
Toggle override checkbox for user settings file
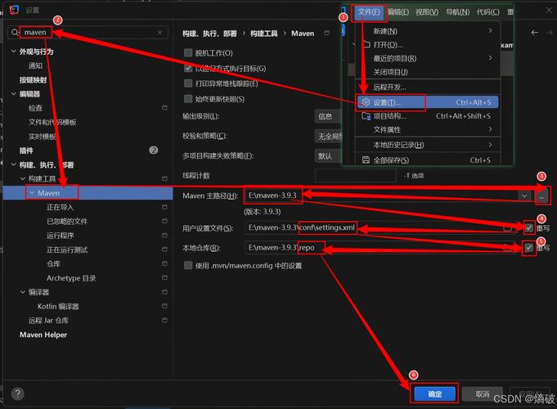pos(529,227)
